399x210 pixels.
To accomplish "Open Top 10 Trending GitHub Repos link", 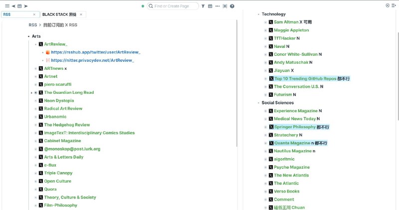I will pyautogui.click(x=305, y=79).
